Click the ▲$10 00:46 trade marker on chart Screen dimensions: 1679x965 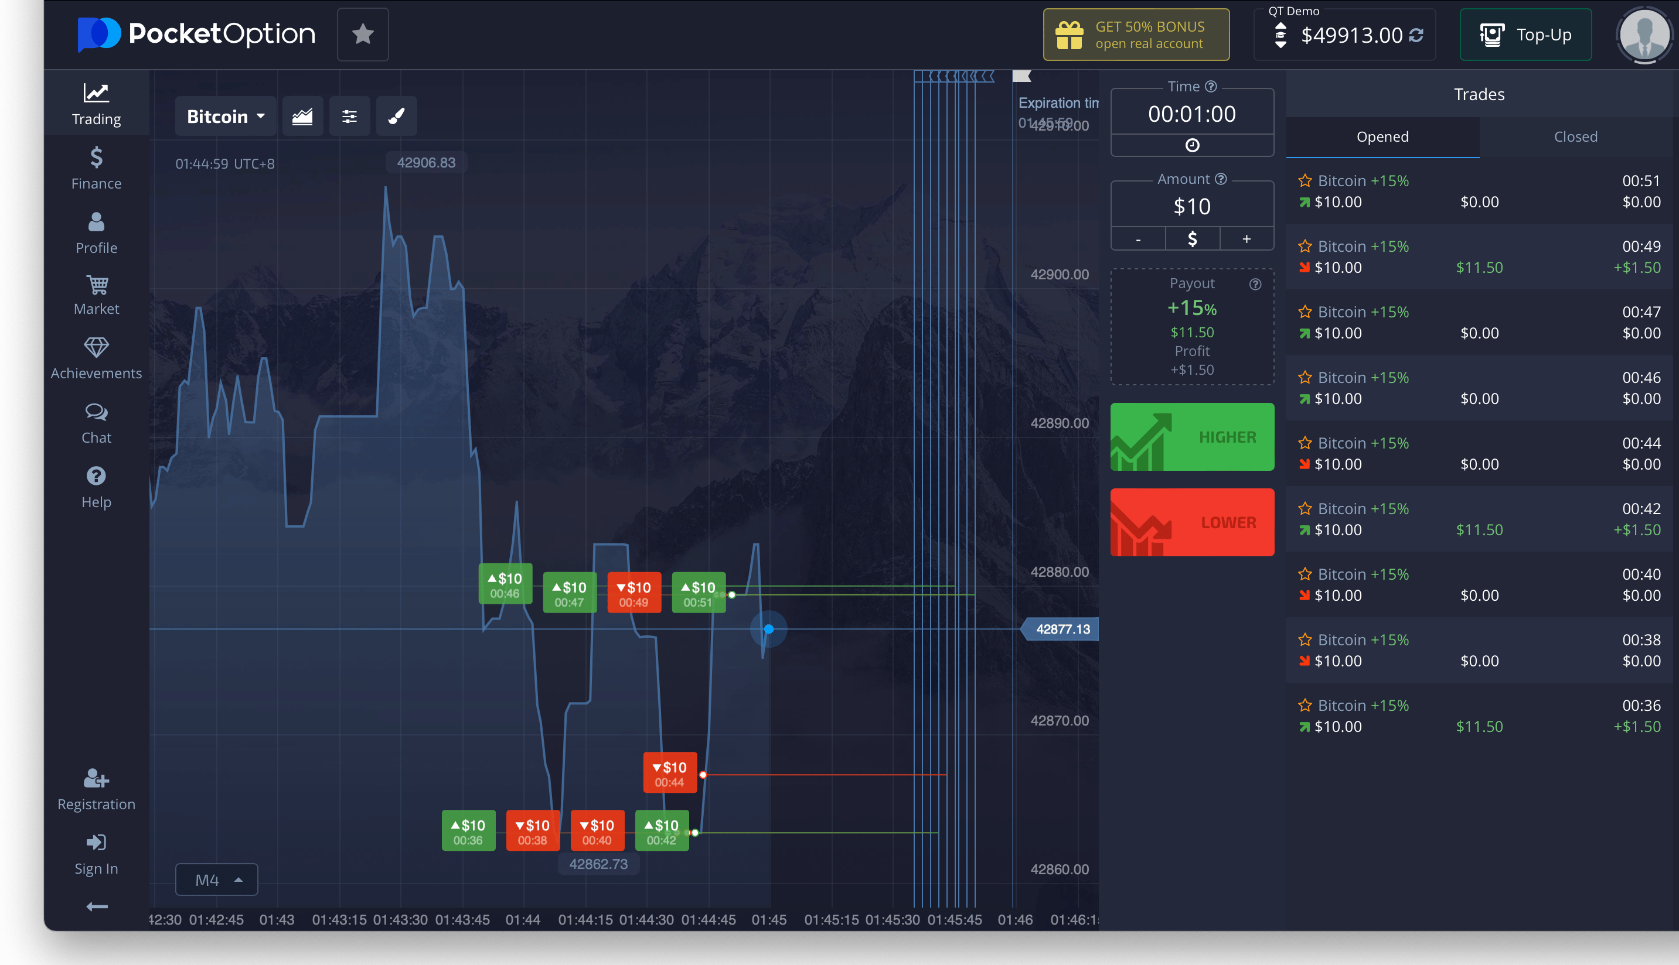pyautogui.click(x=505, y=584)
